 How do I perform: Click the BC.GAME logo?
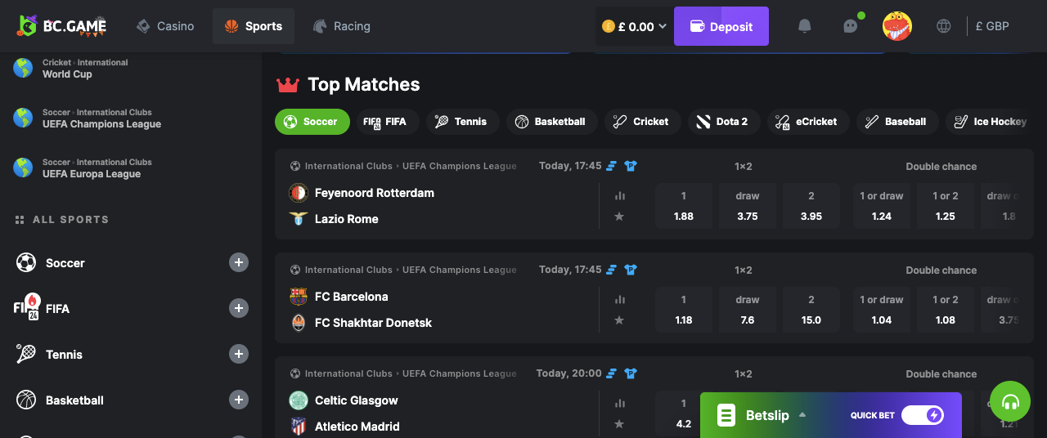(x=62, y=26)
